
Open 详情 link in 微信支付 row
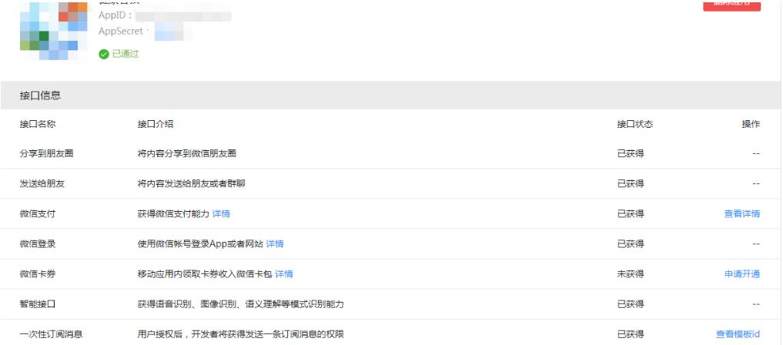point(221,213)
